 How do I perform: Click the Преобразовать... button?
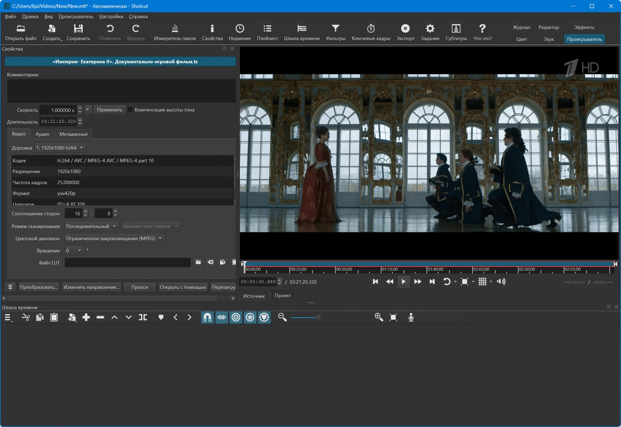tap(39, 287)
